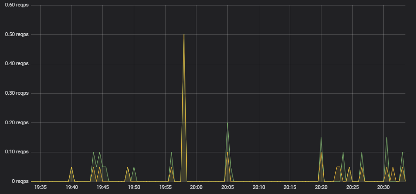Click the 19:50 time axis label
The image size is (416, 194).
click(134, 188)
